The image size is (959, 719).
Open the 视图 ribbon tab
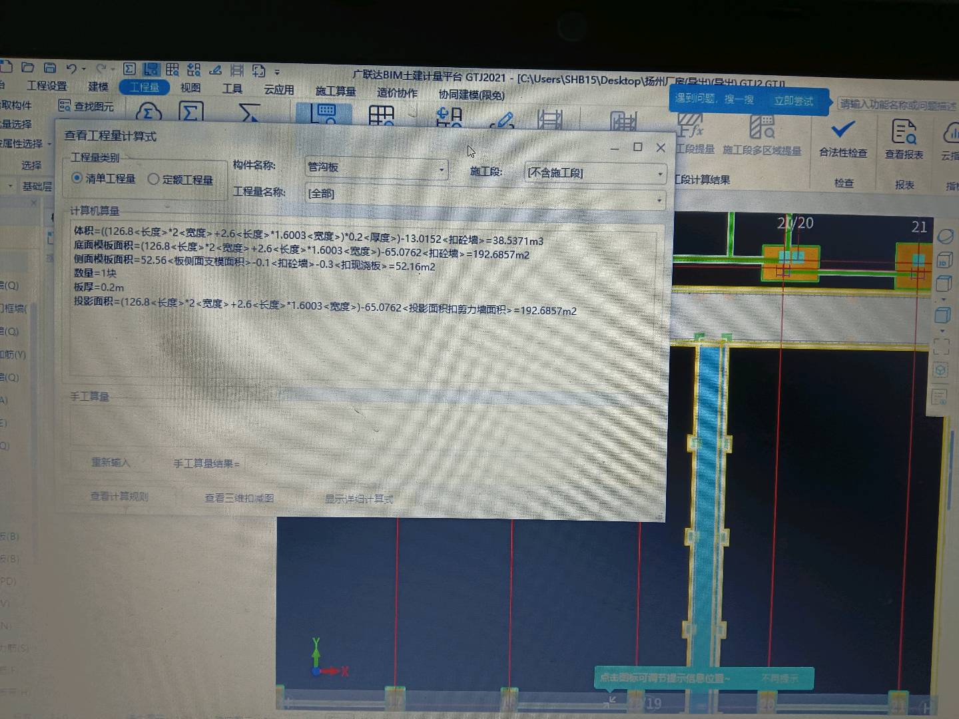tap(190, 87)
